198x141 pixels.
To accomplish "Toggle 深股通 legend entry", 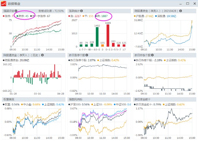I will click(161, 16).
